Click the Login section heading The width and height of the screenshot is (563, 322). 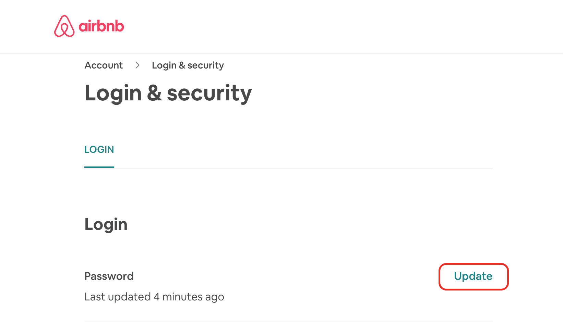pyautogui.click(x=106, y=224)
